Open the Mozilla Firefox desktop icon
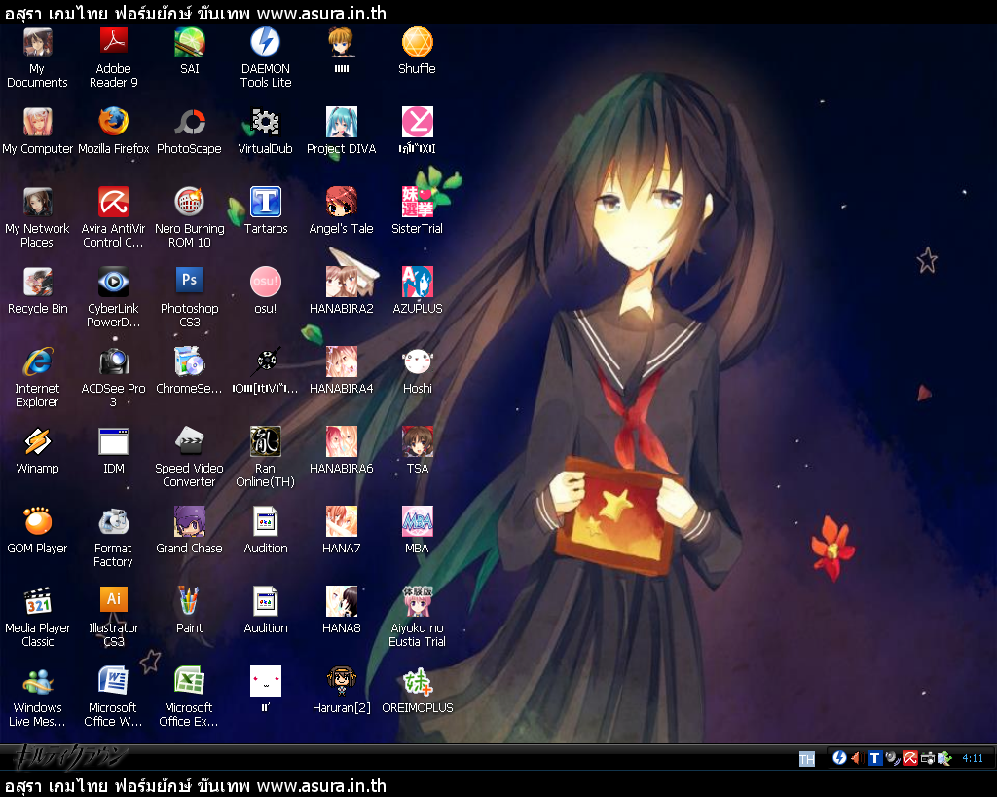 (113, 132)
